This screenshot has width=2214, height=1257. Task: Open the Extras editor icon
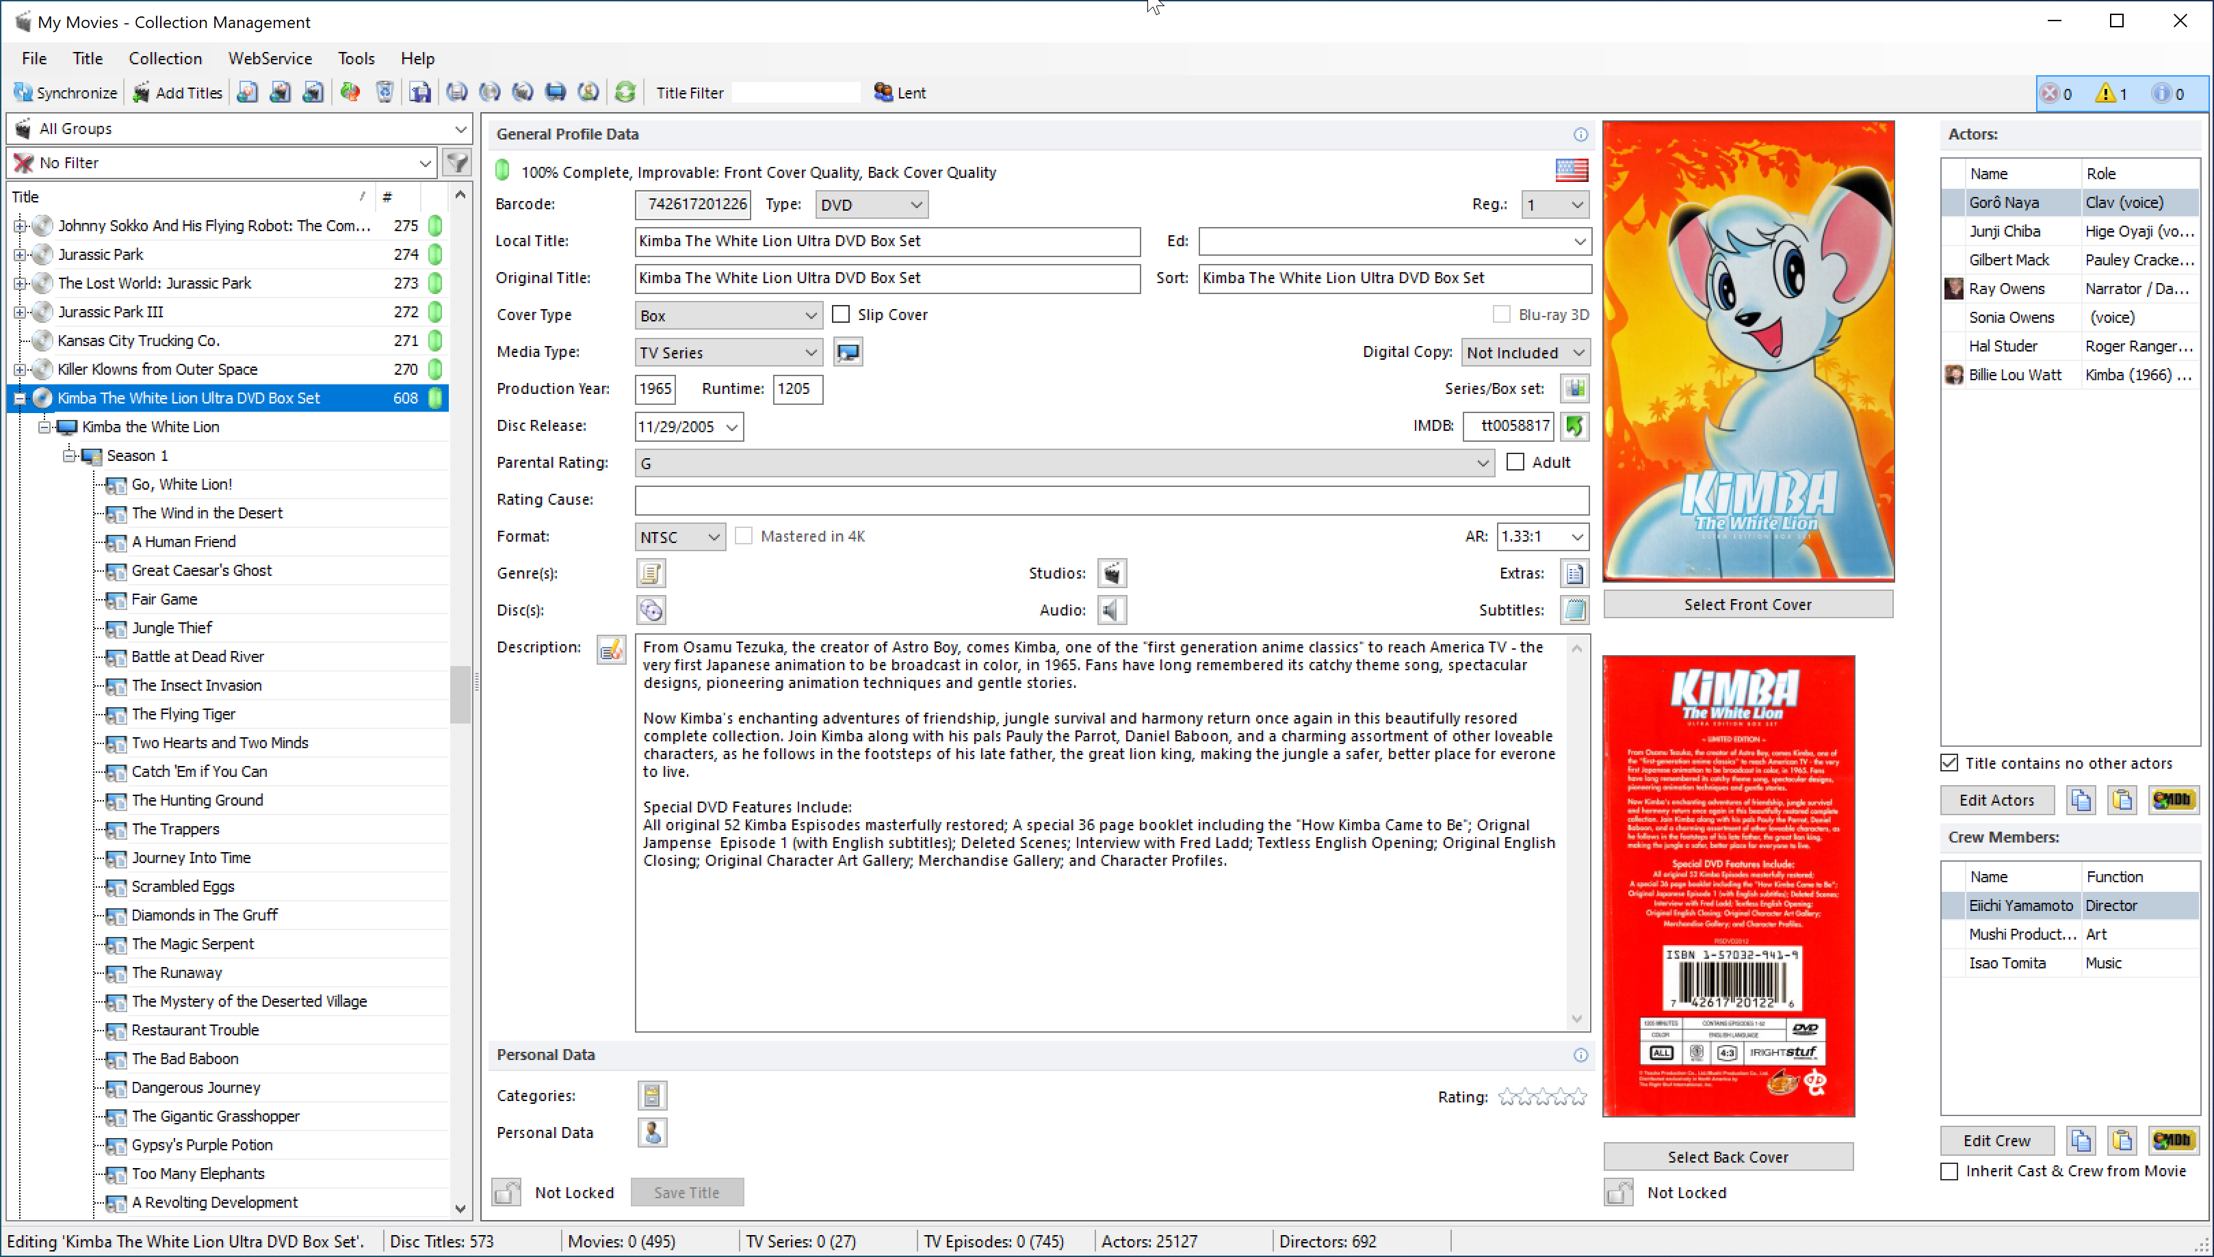point(1574,573)
